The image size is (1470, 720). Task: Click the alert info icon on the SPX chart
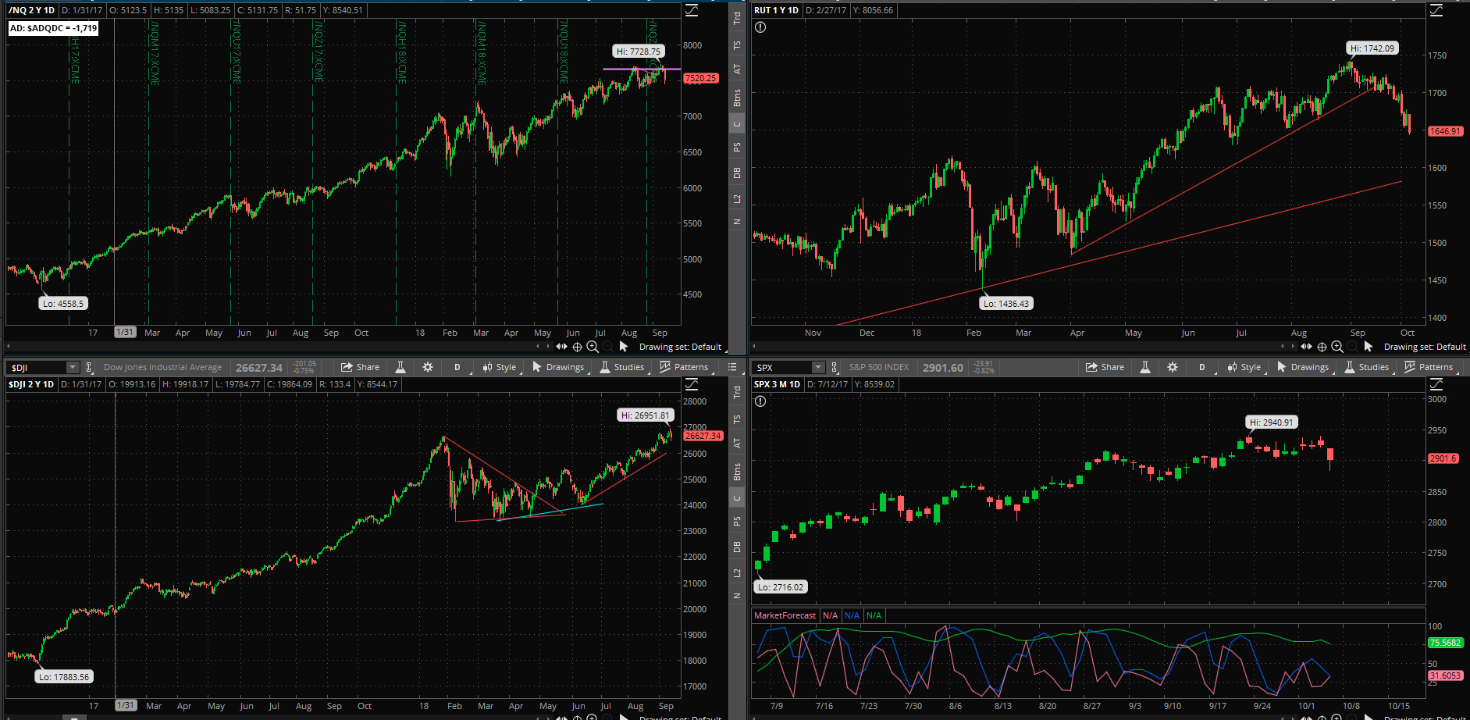(760, 401)
